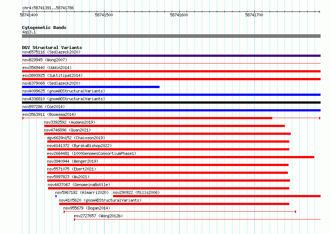
Task: Click the blue nsv997286 variant bar
Action: pos(171,110)
